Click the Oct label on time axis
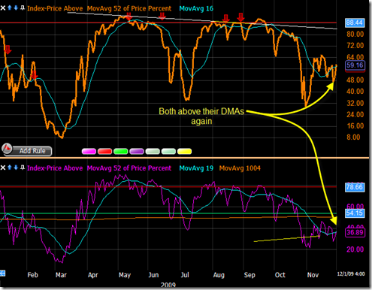This screenshot has width=372, height=290. pos(280,275)
